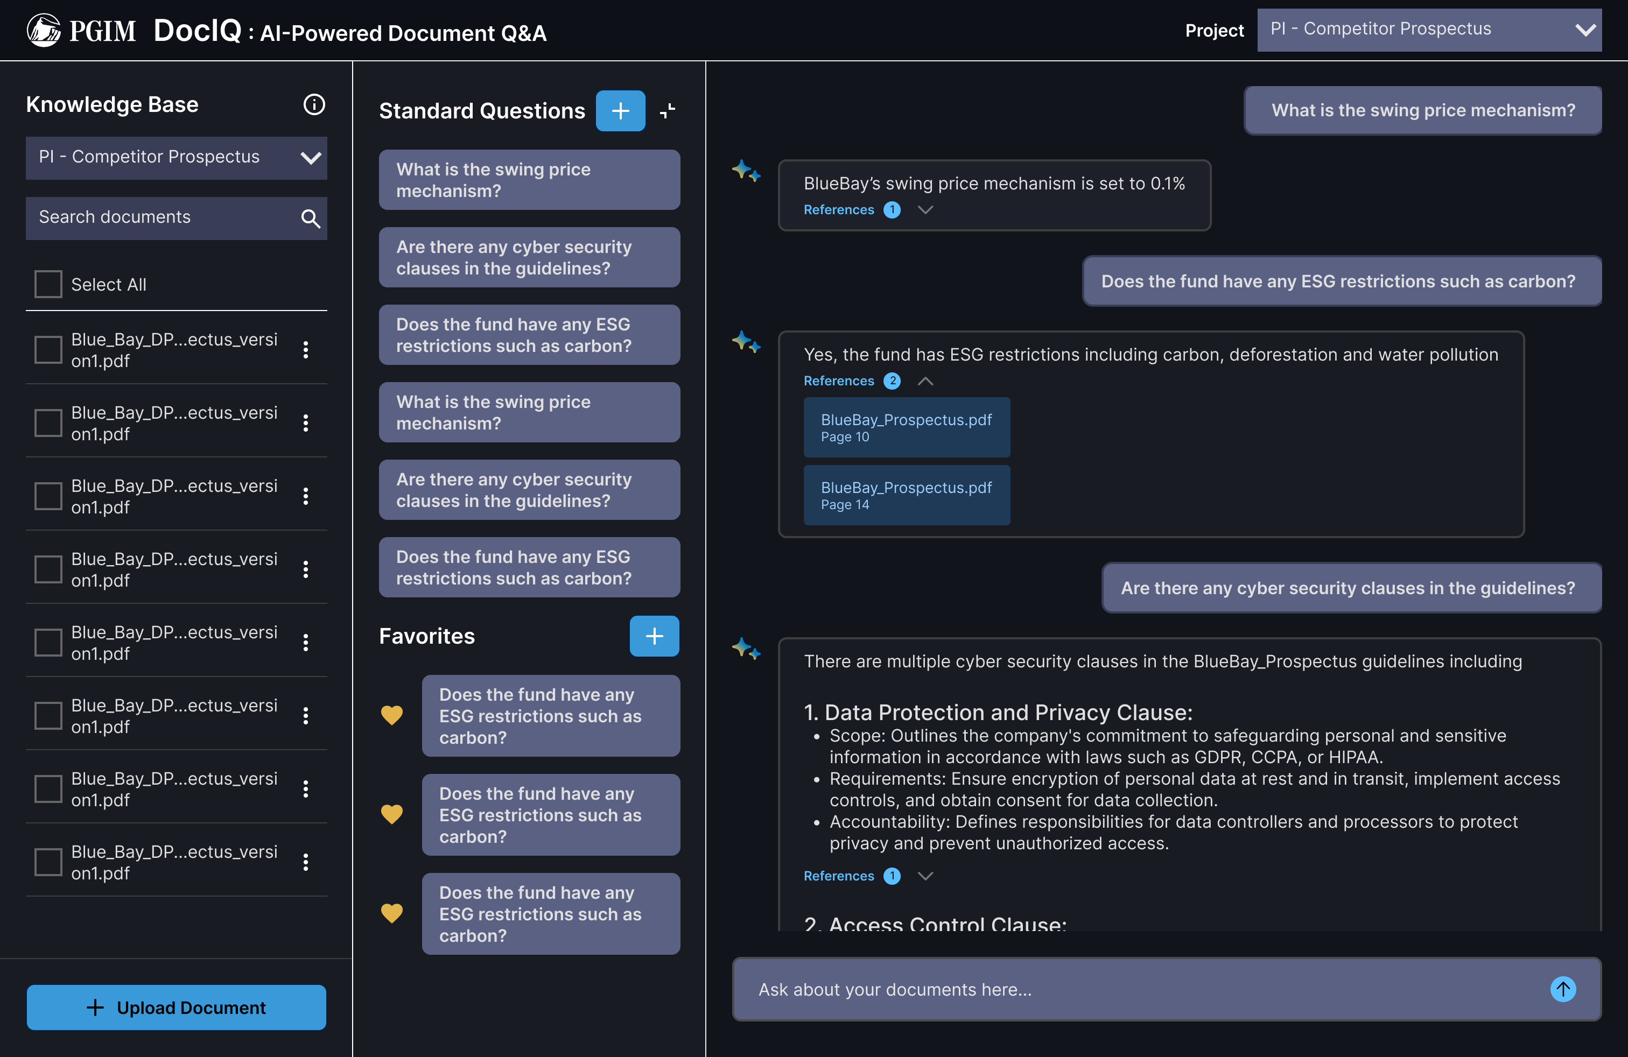This screenshot has width=1628, height=1057.
Task: Click the middle heart icon in Favorites
Action: point(391,814)
